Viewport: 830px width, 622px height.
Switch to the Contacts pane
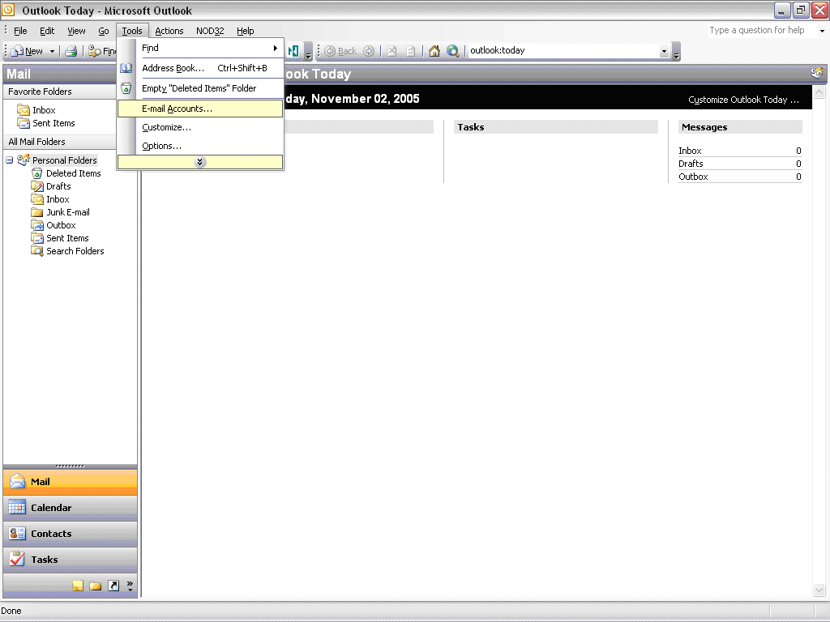(x=70, y=534)
